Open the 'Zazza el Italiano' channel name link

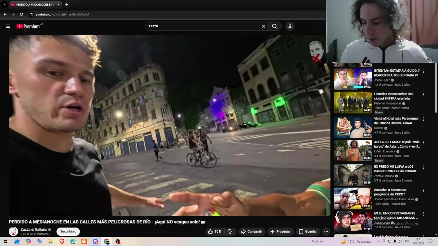tap(34, 230)
